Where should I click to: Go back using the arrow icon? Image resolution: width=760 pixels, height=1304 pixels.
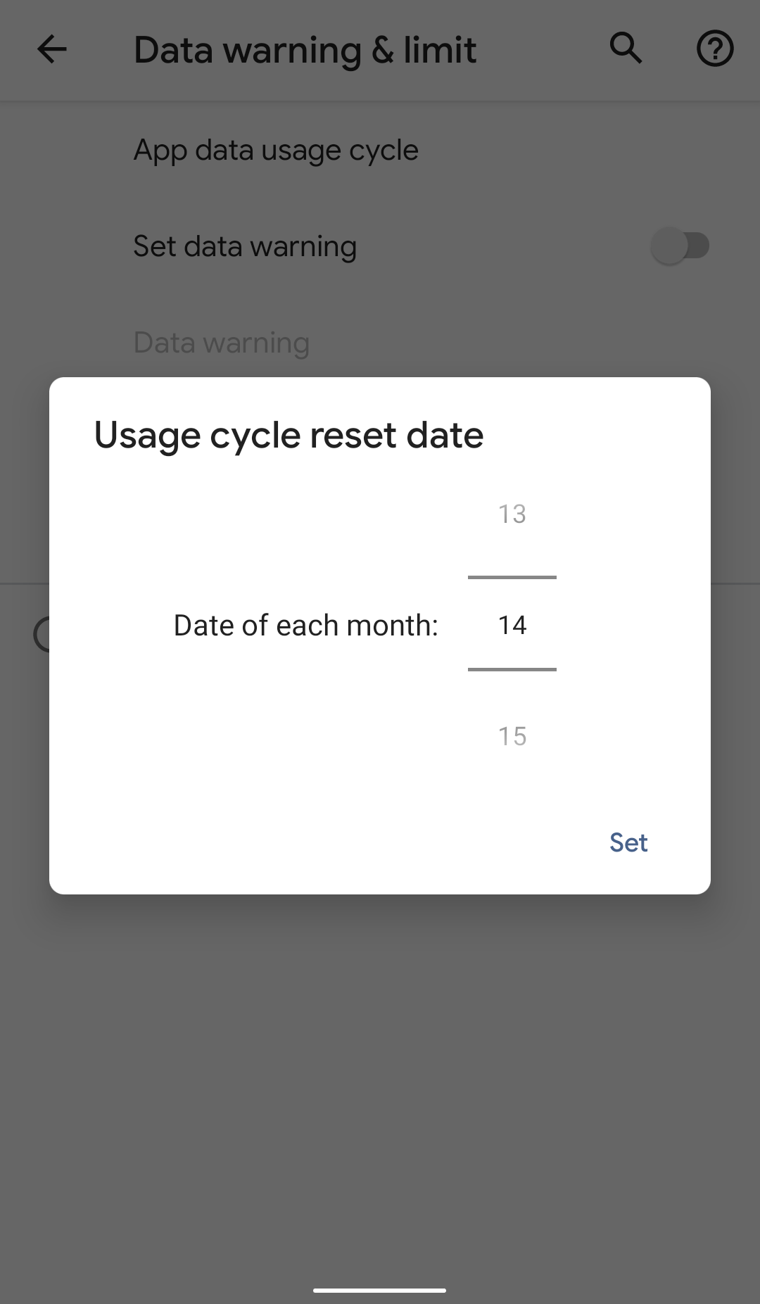(51, 49)
